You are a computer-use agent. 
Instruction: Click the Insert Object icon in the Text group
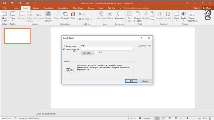[x=152, y=20]
